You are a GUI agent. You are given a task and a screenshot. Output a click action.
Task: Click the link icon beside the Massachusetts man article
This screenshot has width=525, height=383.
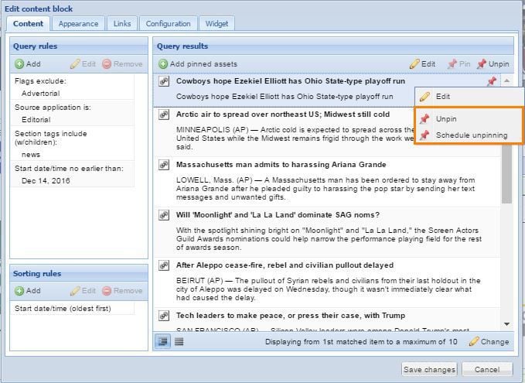tap(164, 165)
